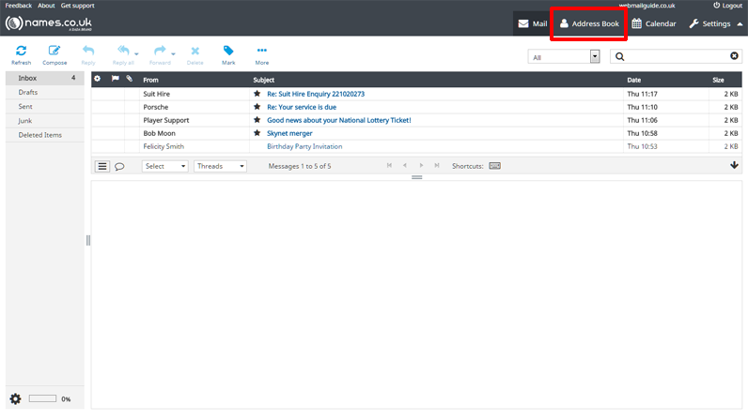
Task: Open list options gear in header
Action: pos(98,79)
